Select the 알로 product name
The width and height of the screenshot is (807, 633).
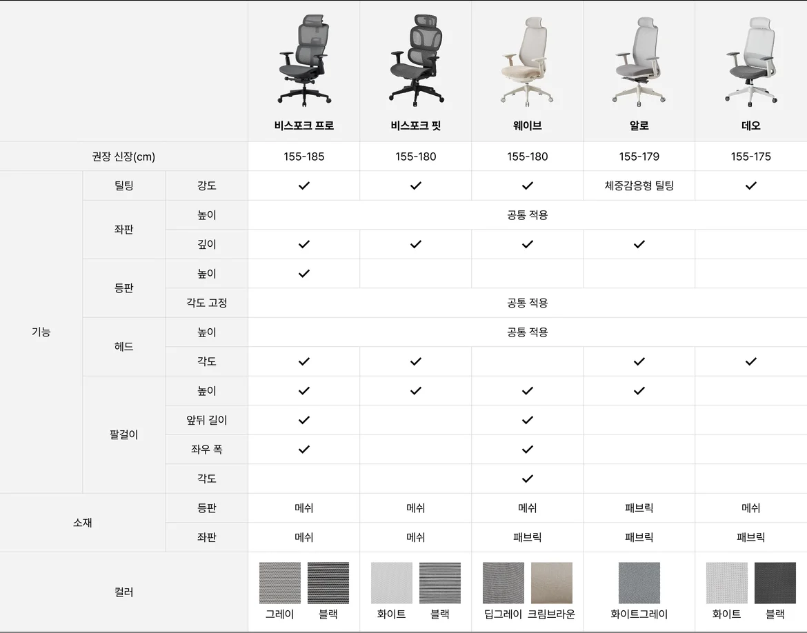click(639, 125)
